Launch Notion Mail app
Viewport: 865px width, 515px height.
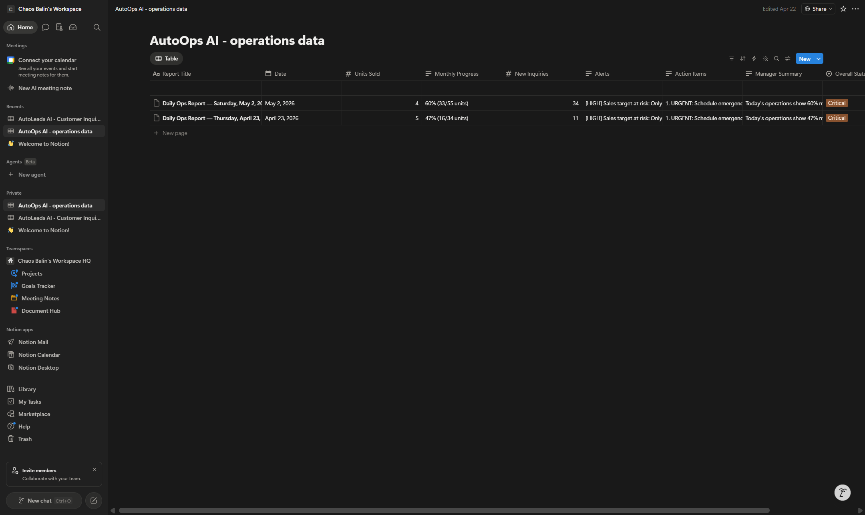(54, 342)
